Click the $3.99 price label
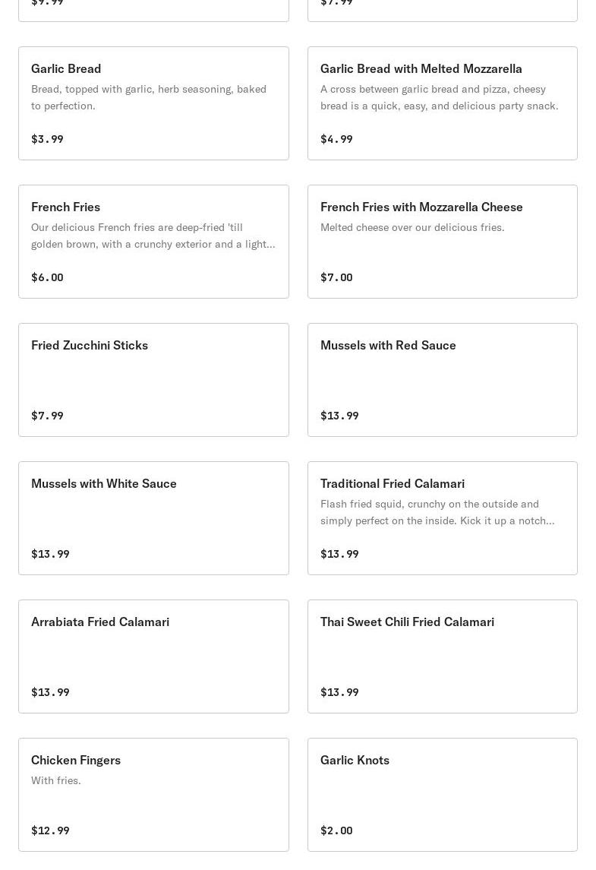Image resolution: width=596 pixels, height=870 pixels. 47,139
